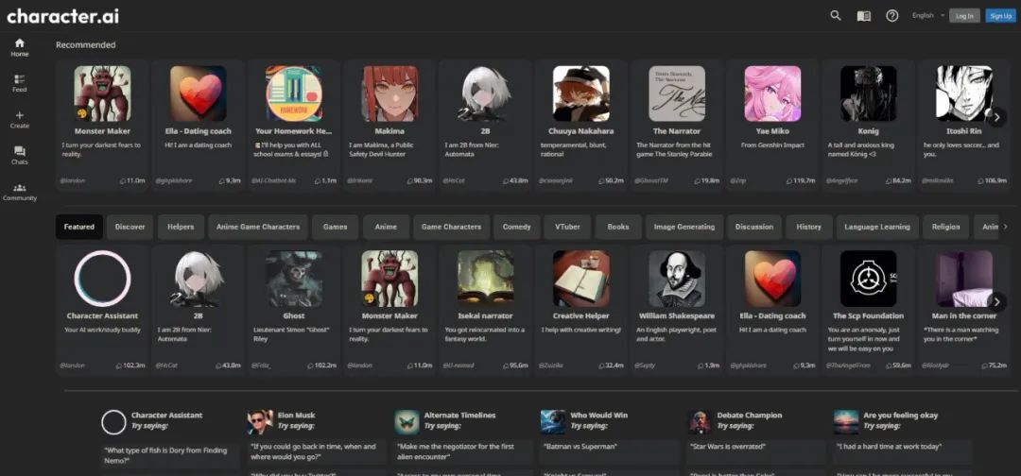This screenshot has width=1021, height=476.
Task: Click Create plus icon in sidebar
Action: coord(20,120)
